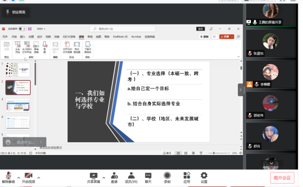
Task: Click 导出到视频 export to video icon
Action: [77, 46]
